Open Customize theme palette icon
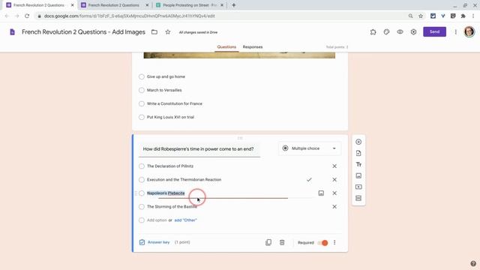The width and height of the screenshot is (480, 270). click(386, 31)
